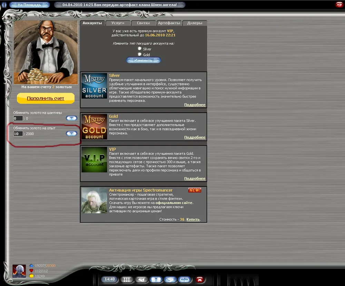Click the gold-to-experience amount input field
Screen dimensions: 345x286
(x=18, y=134)
